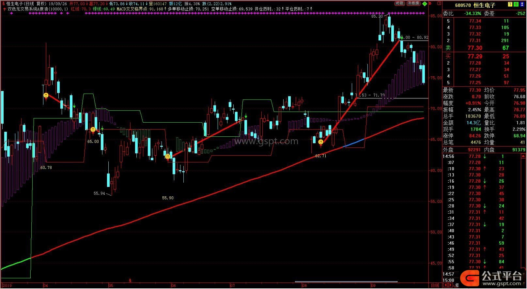Click the 总手 value 183670
Screen dimensions: 527x289
point(473,116)
